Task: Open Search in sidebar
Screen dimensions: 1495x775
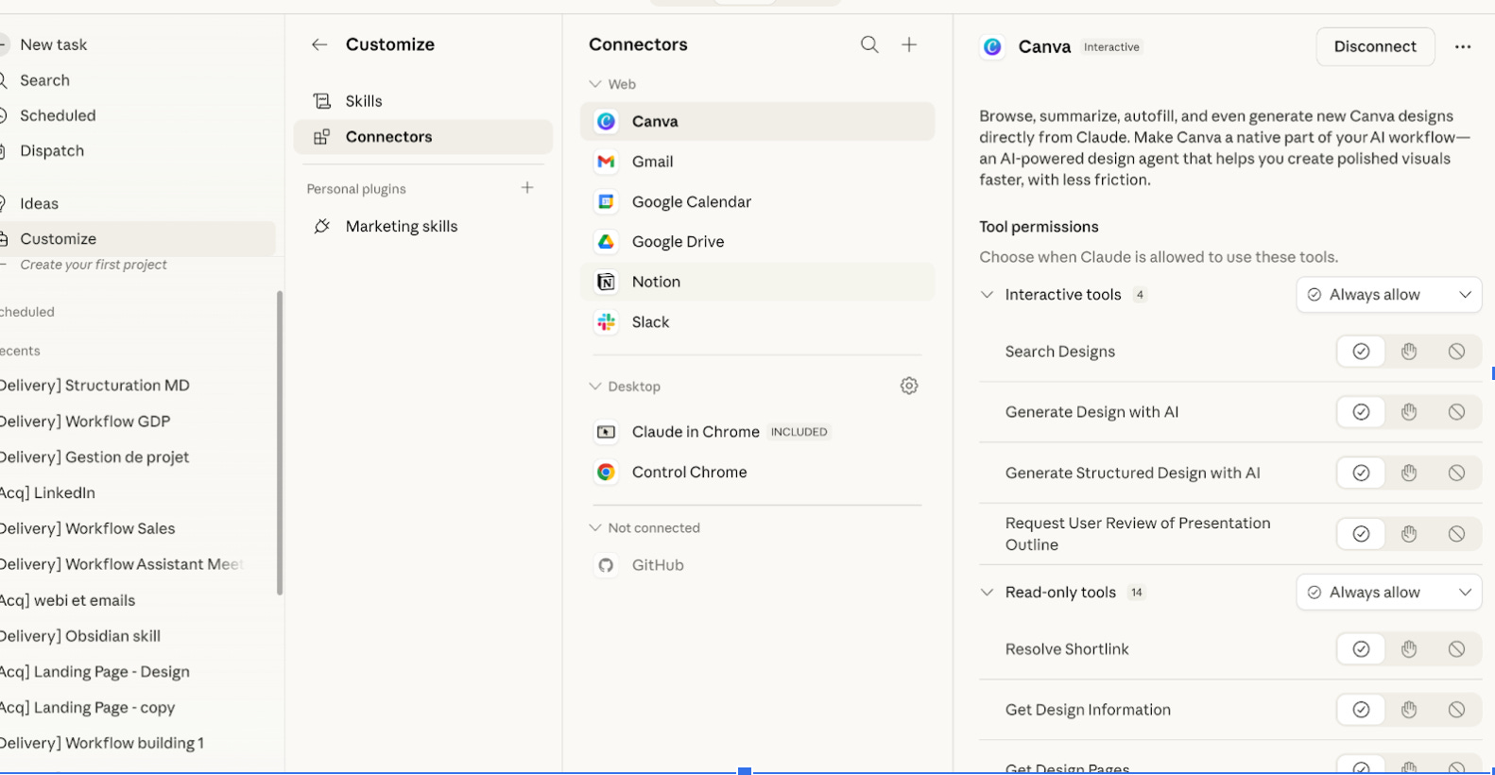Action: [x=44, y=80]
